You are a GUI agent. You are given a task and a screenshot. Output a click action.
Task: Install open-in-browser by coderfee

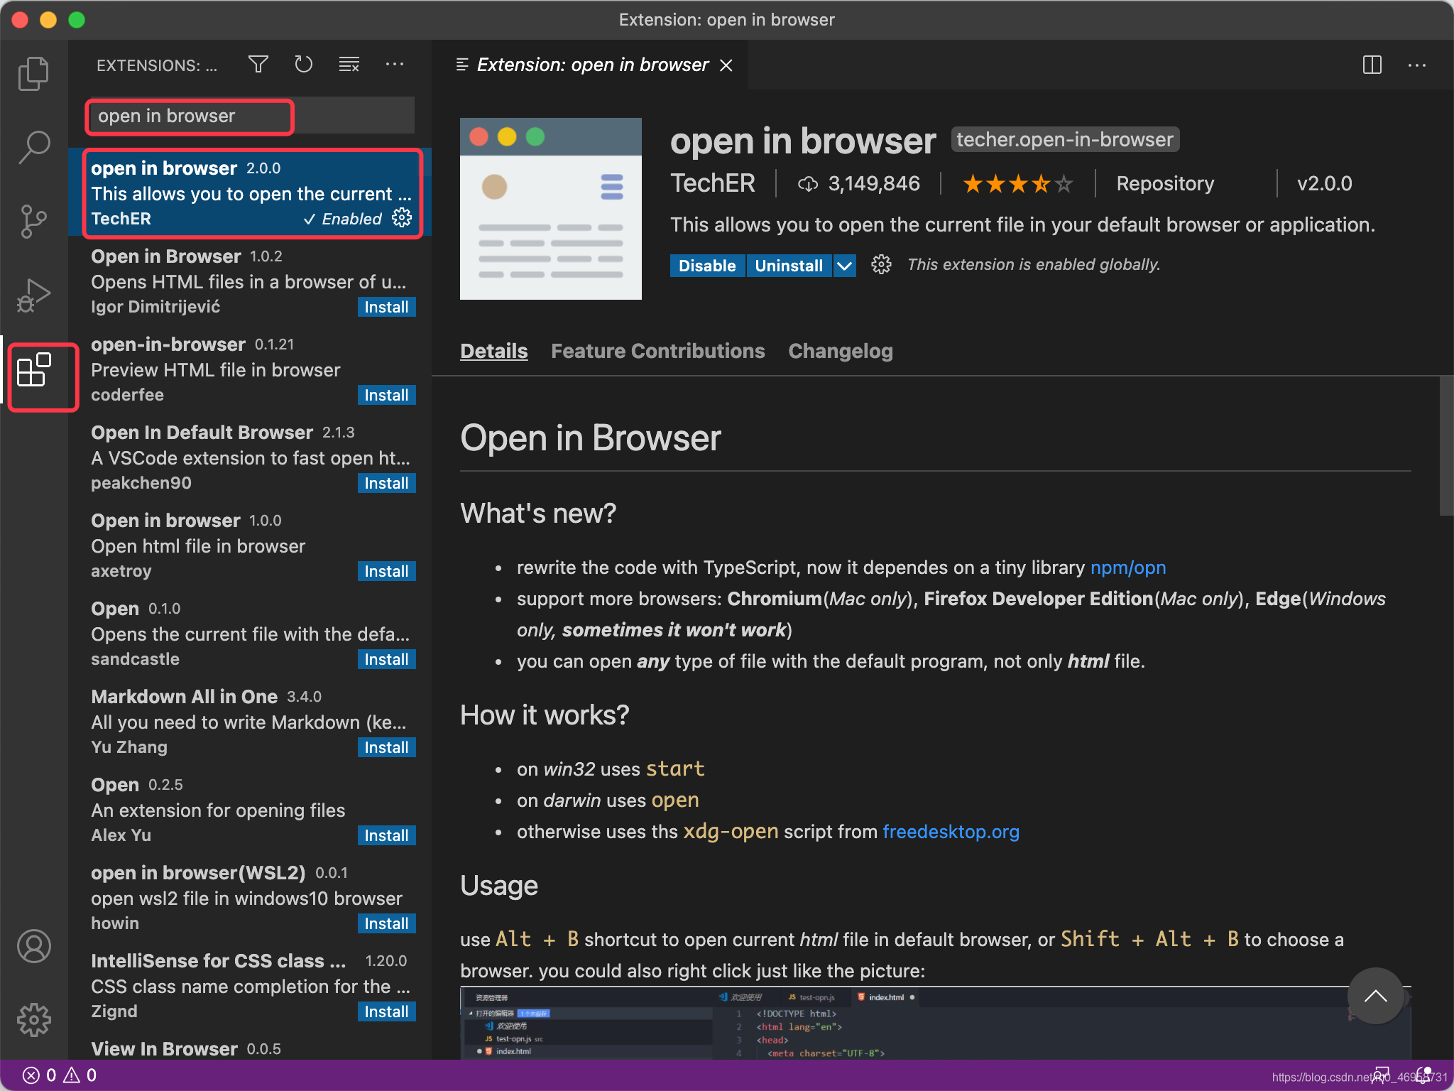tap(386, 395)
